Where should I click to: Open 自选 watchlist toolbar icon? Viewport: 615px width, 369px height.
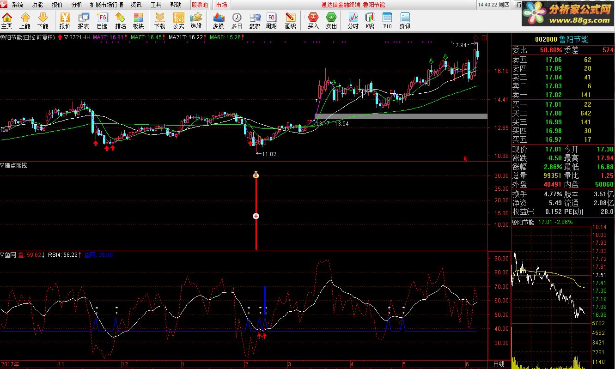click(x=102, y=21)
